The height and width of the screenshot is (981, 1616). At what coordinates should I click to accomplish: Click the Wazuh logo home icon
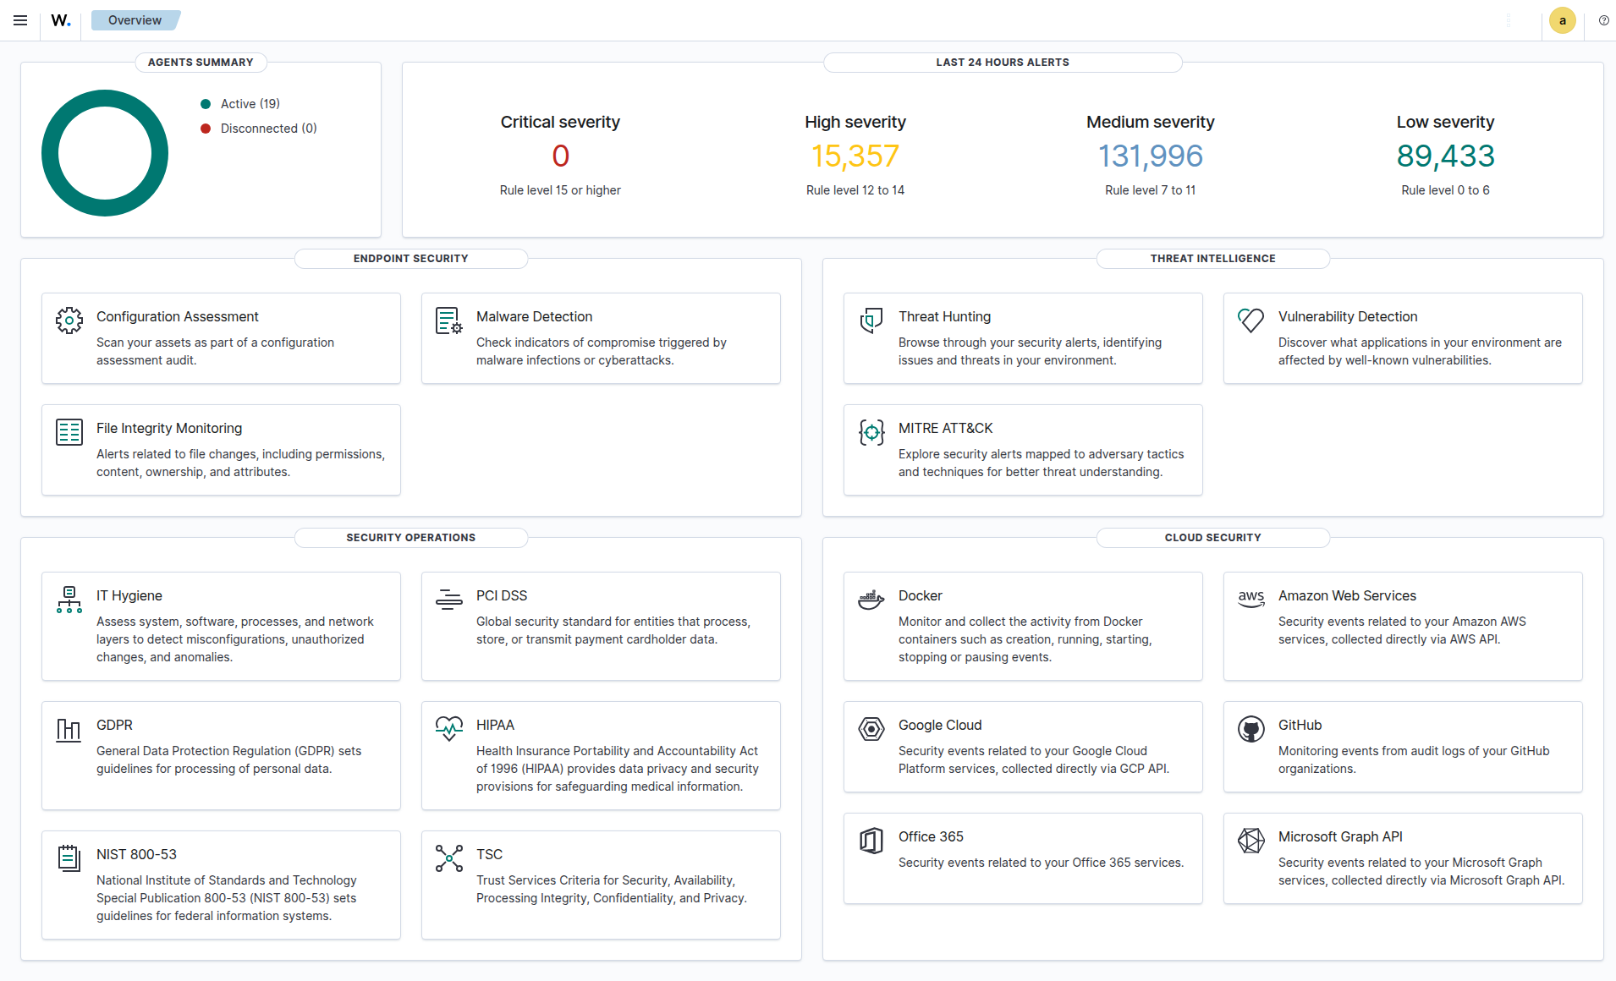[60, 20]
